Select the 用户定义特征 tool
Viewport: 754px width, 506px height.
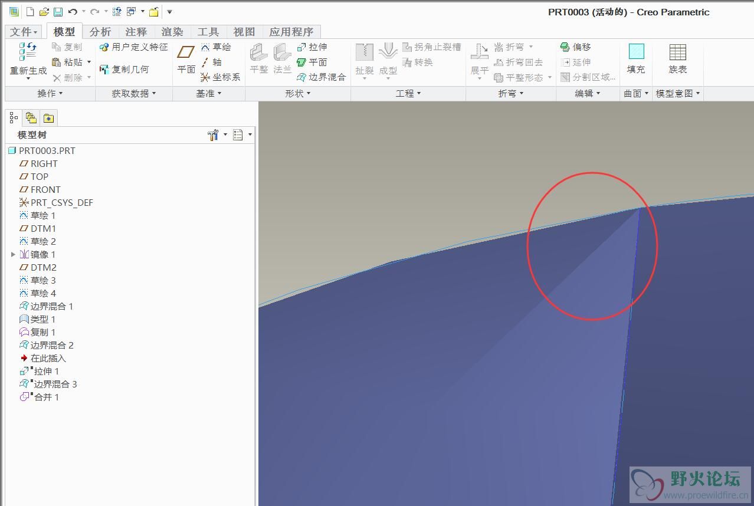tap(133, 47)
